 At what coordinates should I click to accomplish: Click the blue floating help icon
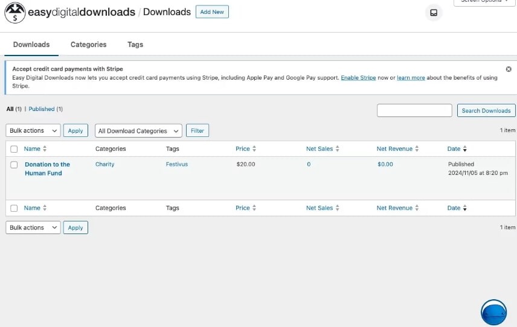(493, 313)
